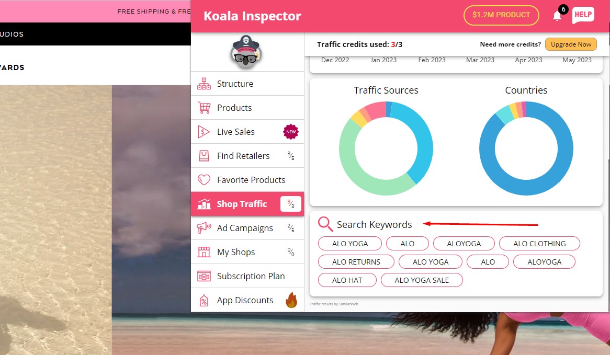Click the My Shops 0/0 counter
The width and height of the screenshot is (610, 355).
coord(290,252)
